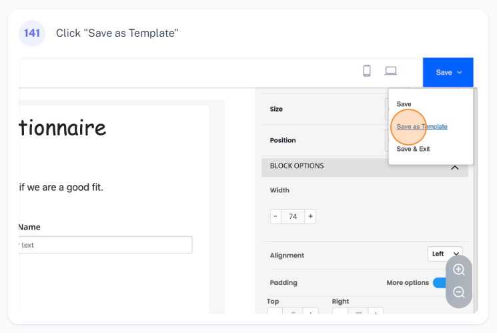Click the step number 141 badge
Viewport: 497px width, 333px height.
pos(32,33)
